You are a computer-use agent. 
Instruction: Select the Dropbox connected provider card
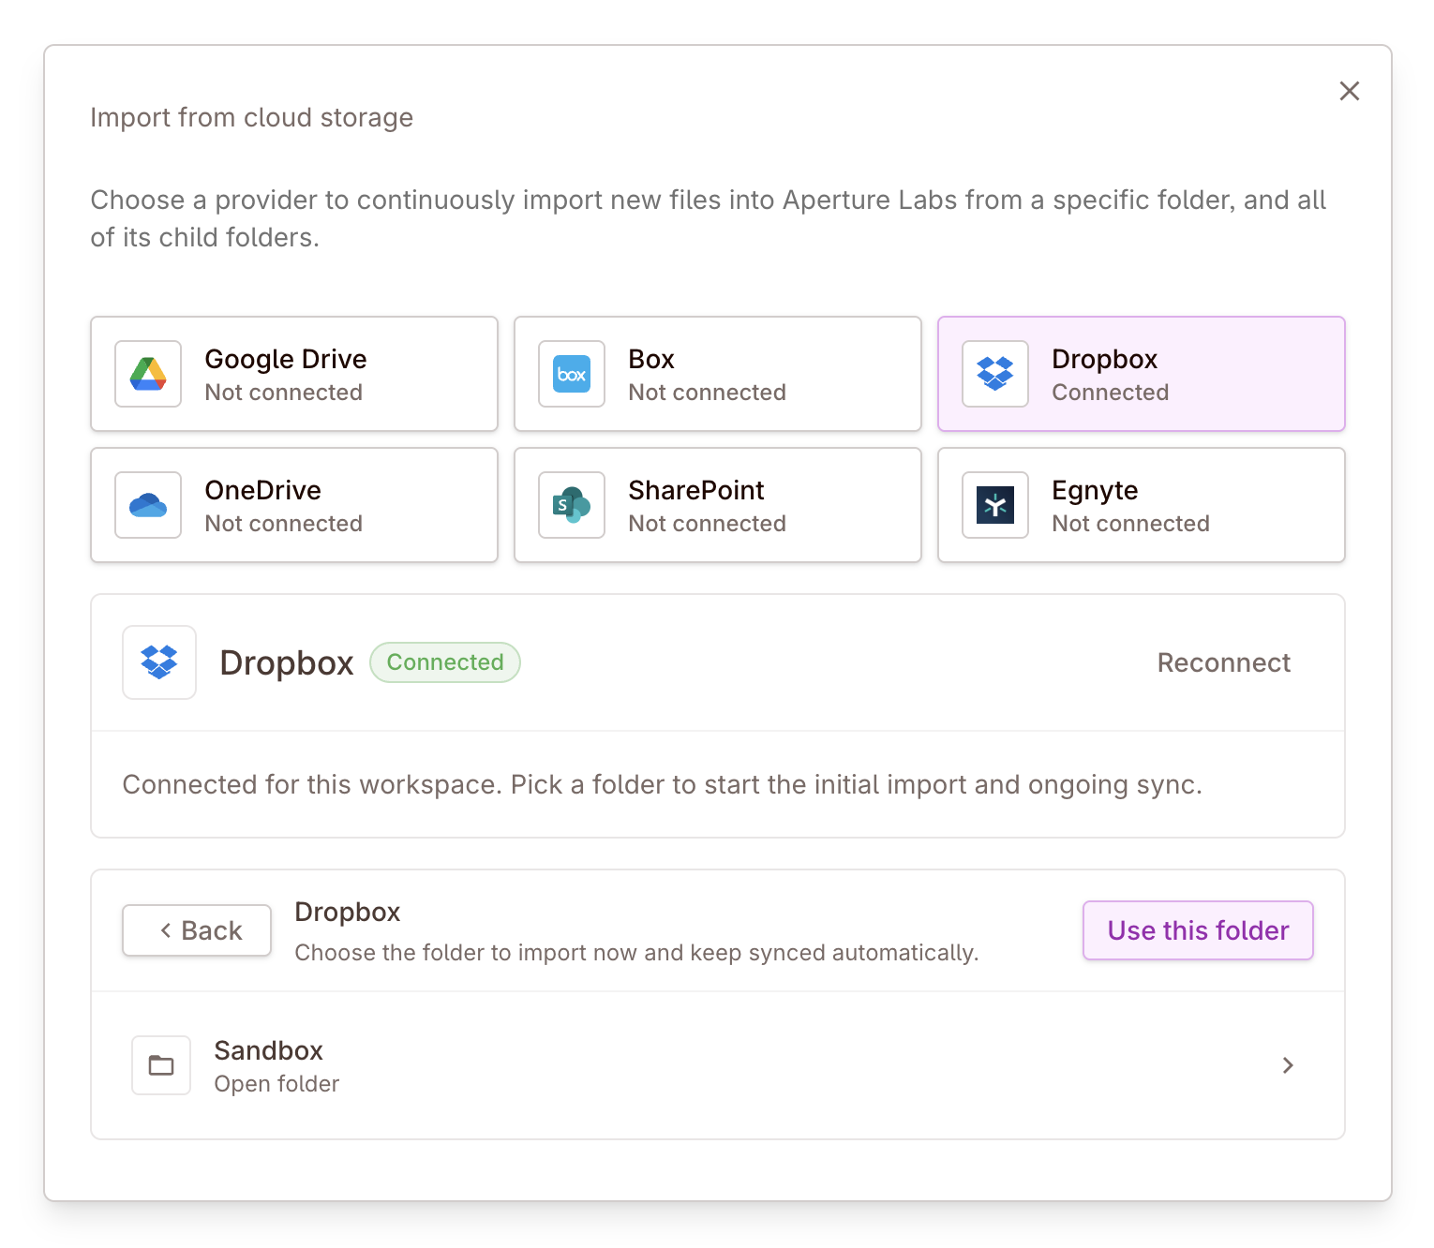(x=1141, y=374)
